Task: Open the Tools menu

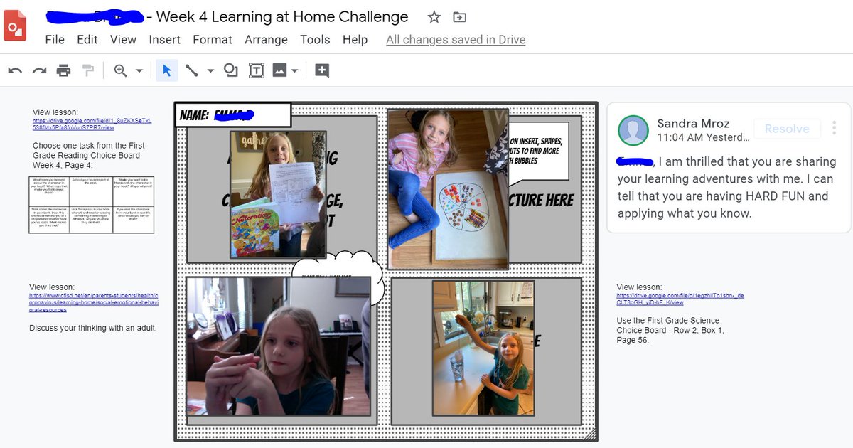Action: pos(315,40)
